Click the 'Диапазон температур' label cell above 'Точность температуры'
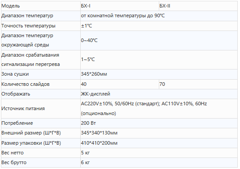The image size is (240, 169). click(41, 16)
